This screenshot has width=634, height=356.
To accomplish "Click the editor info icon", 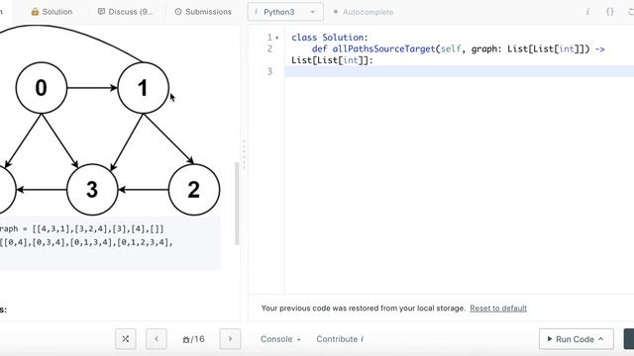I will coord(587,12).
